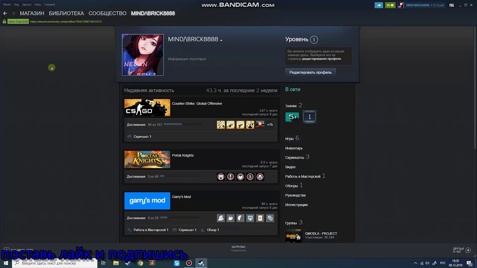Image resolution: width=477 pixels, height=268 pixels.
Task: Click the Garry's Mod taskbar icon
Action: [x=177, y=263]
